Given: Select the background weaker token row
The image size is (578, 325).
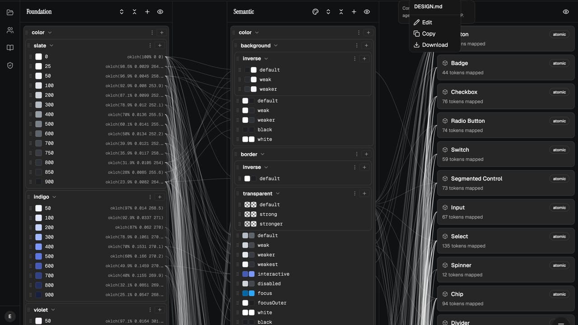Looking at the screenshot, I should pos(304,120).
